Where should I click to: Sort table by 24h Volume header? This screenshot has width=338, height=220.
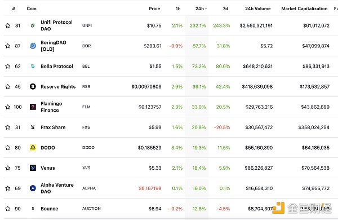point(258,8)
